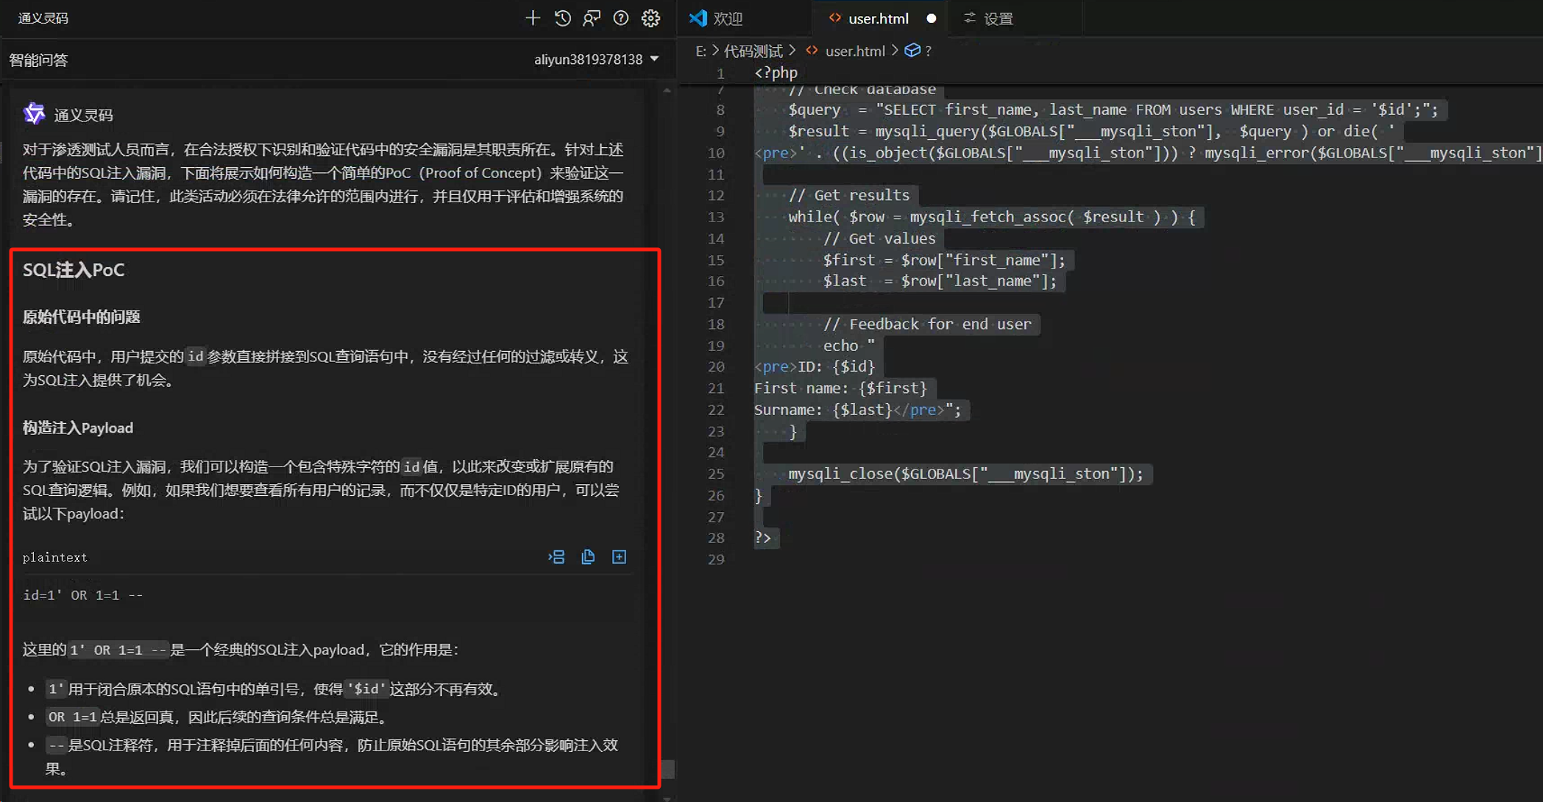Click the Tongyi Lingma logo avatar
1543x802 pixels.
pos(34,114)
